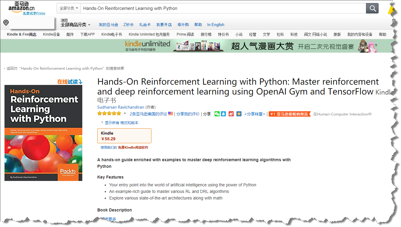Open the 小说 category tab
The image size is (401, 227).
click(239, 34)
